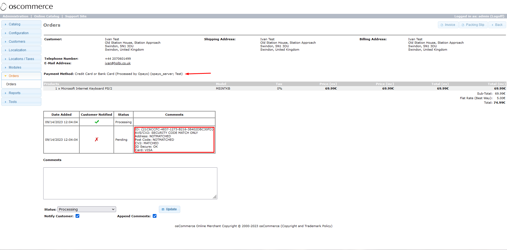507x250 pixels.
Task: Expand the Reports sidebar section
Action: coord(14,93)
